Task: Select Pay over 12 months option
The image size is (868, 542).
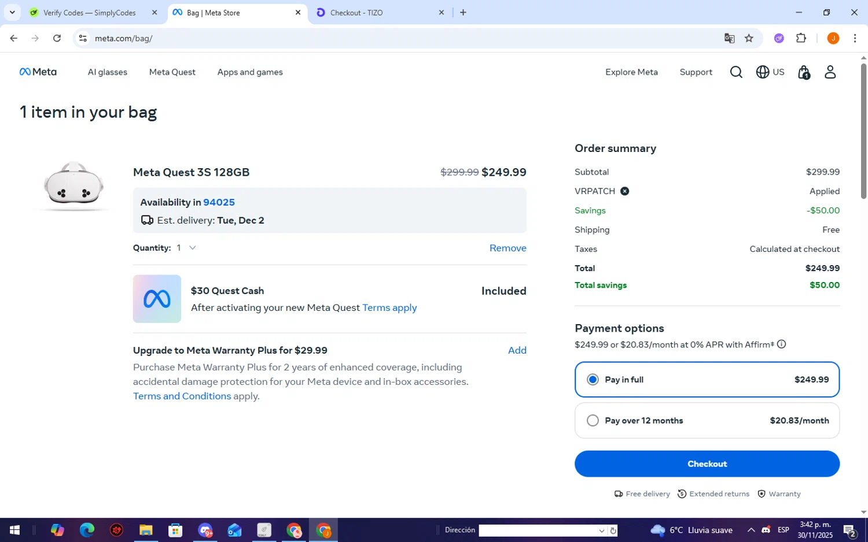Action: [x=707, y=421]
